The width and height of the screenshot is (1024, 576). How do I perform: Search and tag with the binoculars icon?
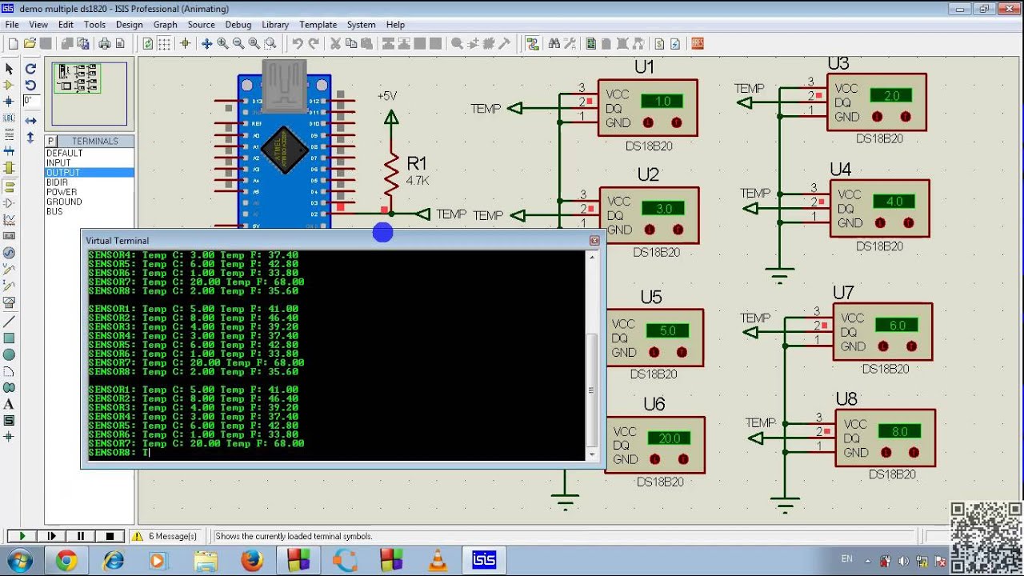point(554,44)
